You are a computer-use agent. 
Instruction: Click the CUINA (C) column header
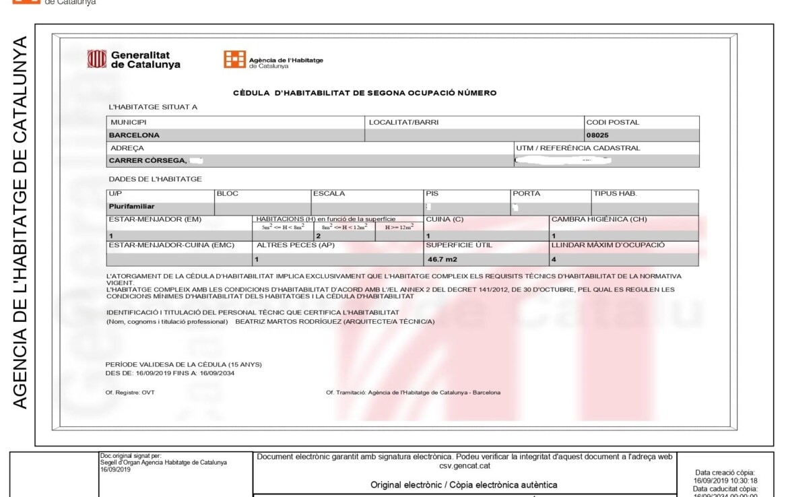(445, 220)
